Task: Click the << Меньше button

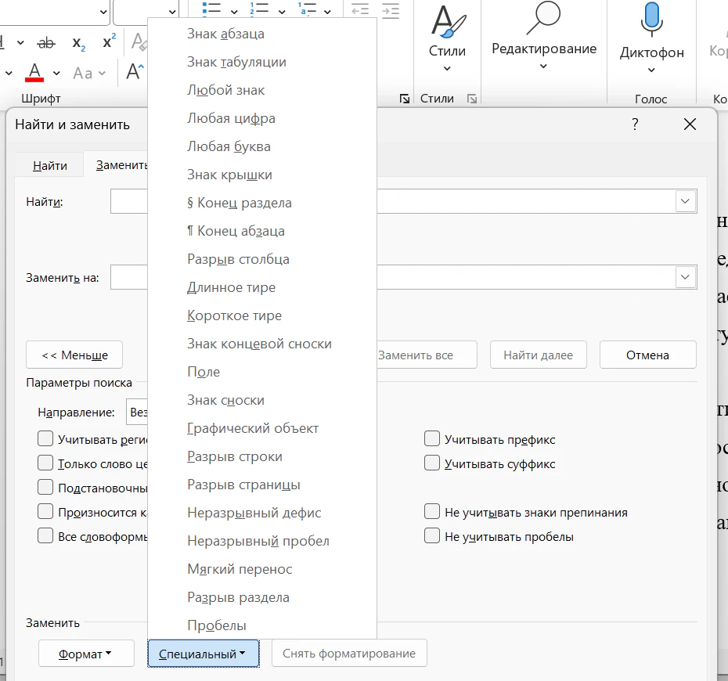Action: point(74,355)
